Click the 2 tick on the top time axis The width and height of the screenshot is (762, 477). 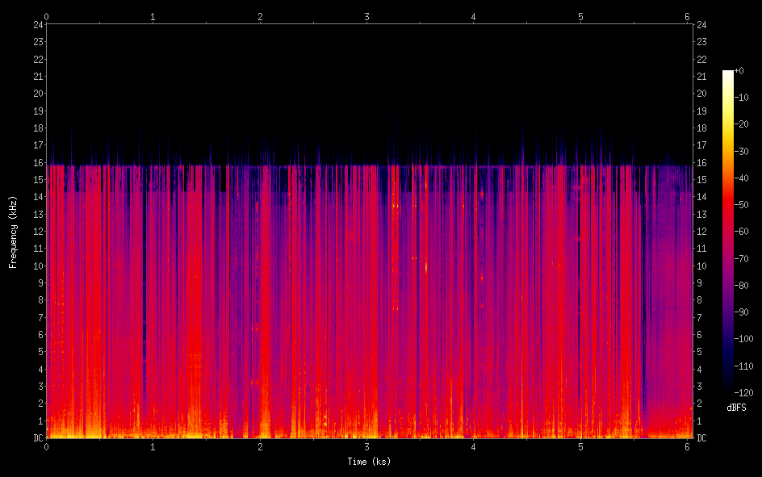click(260, 16)
